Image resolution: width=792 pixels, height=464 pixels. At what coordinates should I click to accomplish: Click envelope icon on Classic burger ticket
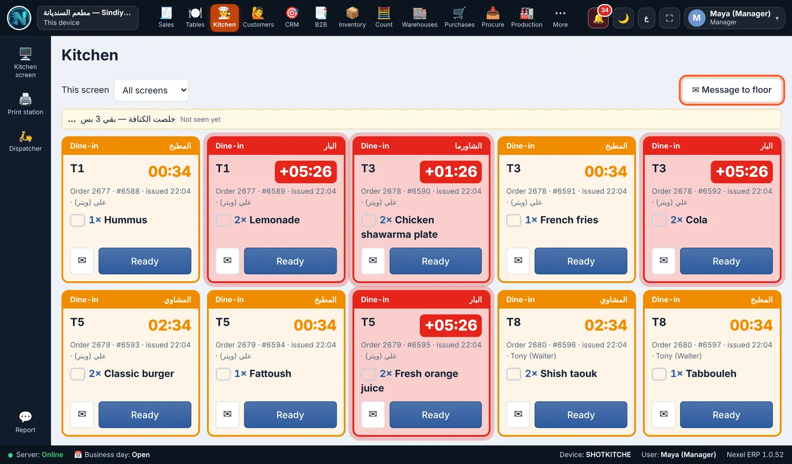tap(82, 415)
